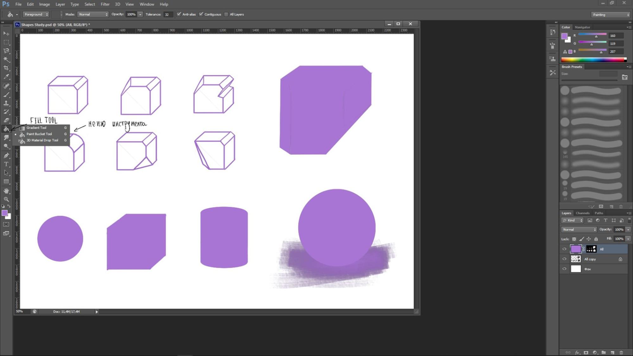Filter layers by type layers
This screenshot has height=356, width=633.
pos(605,220)
